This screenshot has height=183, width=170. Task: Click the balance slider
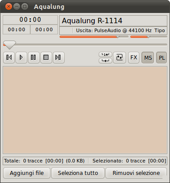[149, 37]
